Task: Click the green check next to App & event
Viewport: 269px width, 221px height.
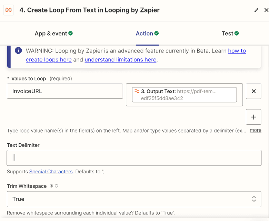Action: 70,33
